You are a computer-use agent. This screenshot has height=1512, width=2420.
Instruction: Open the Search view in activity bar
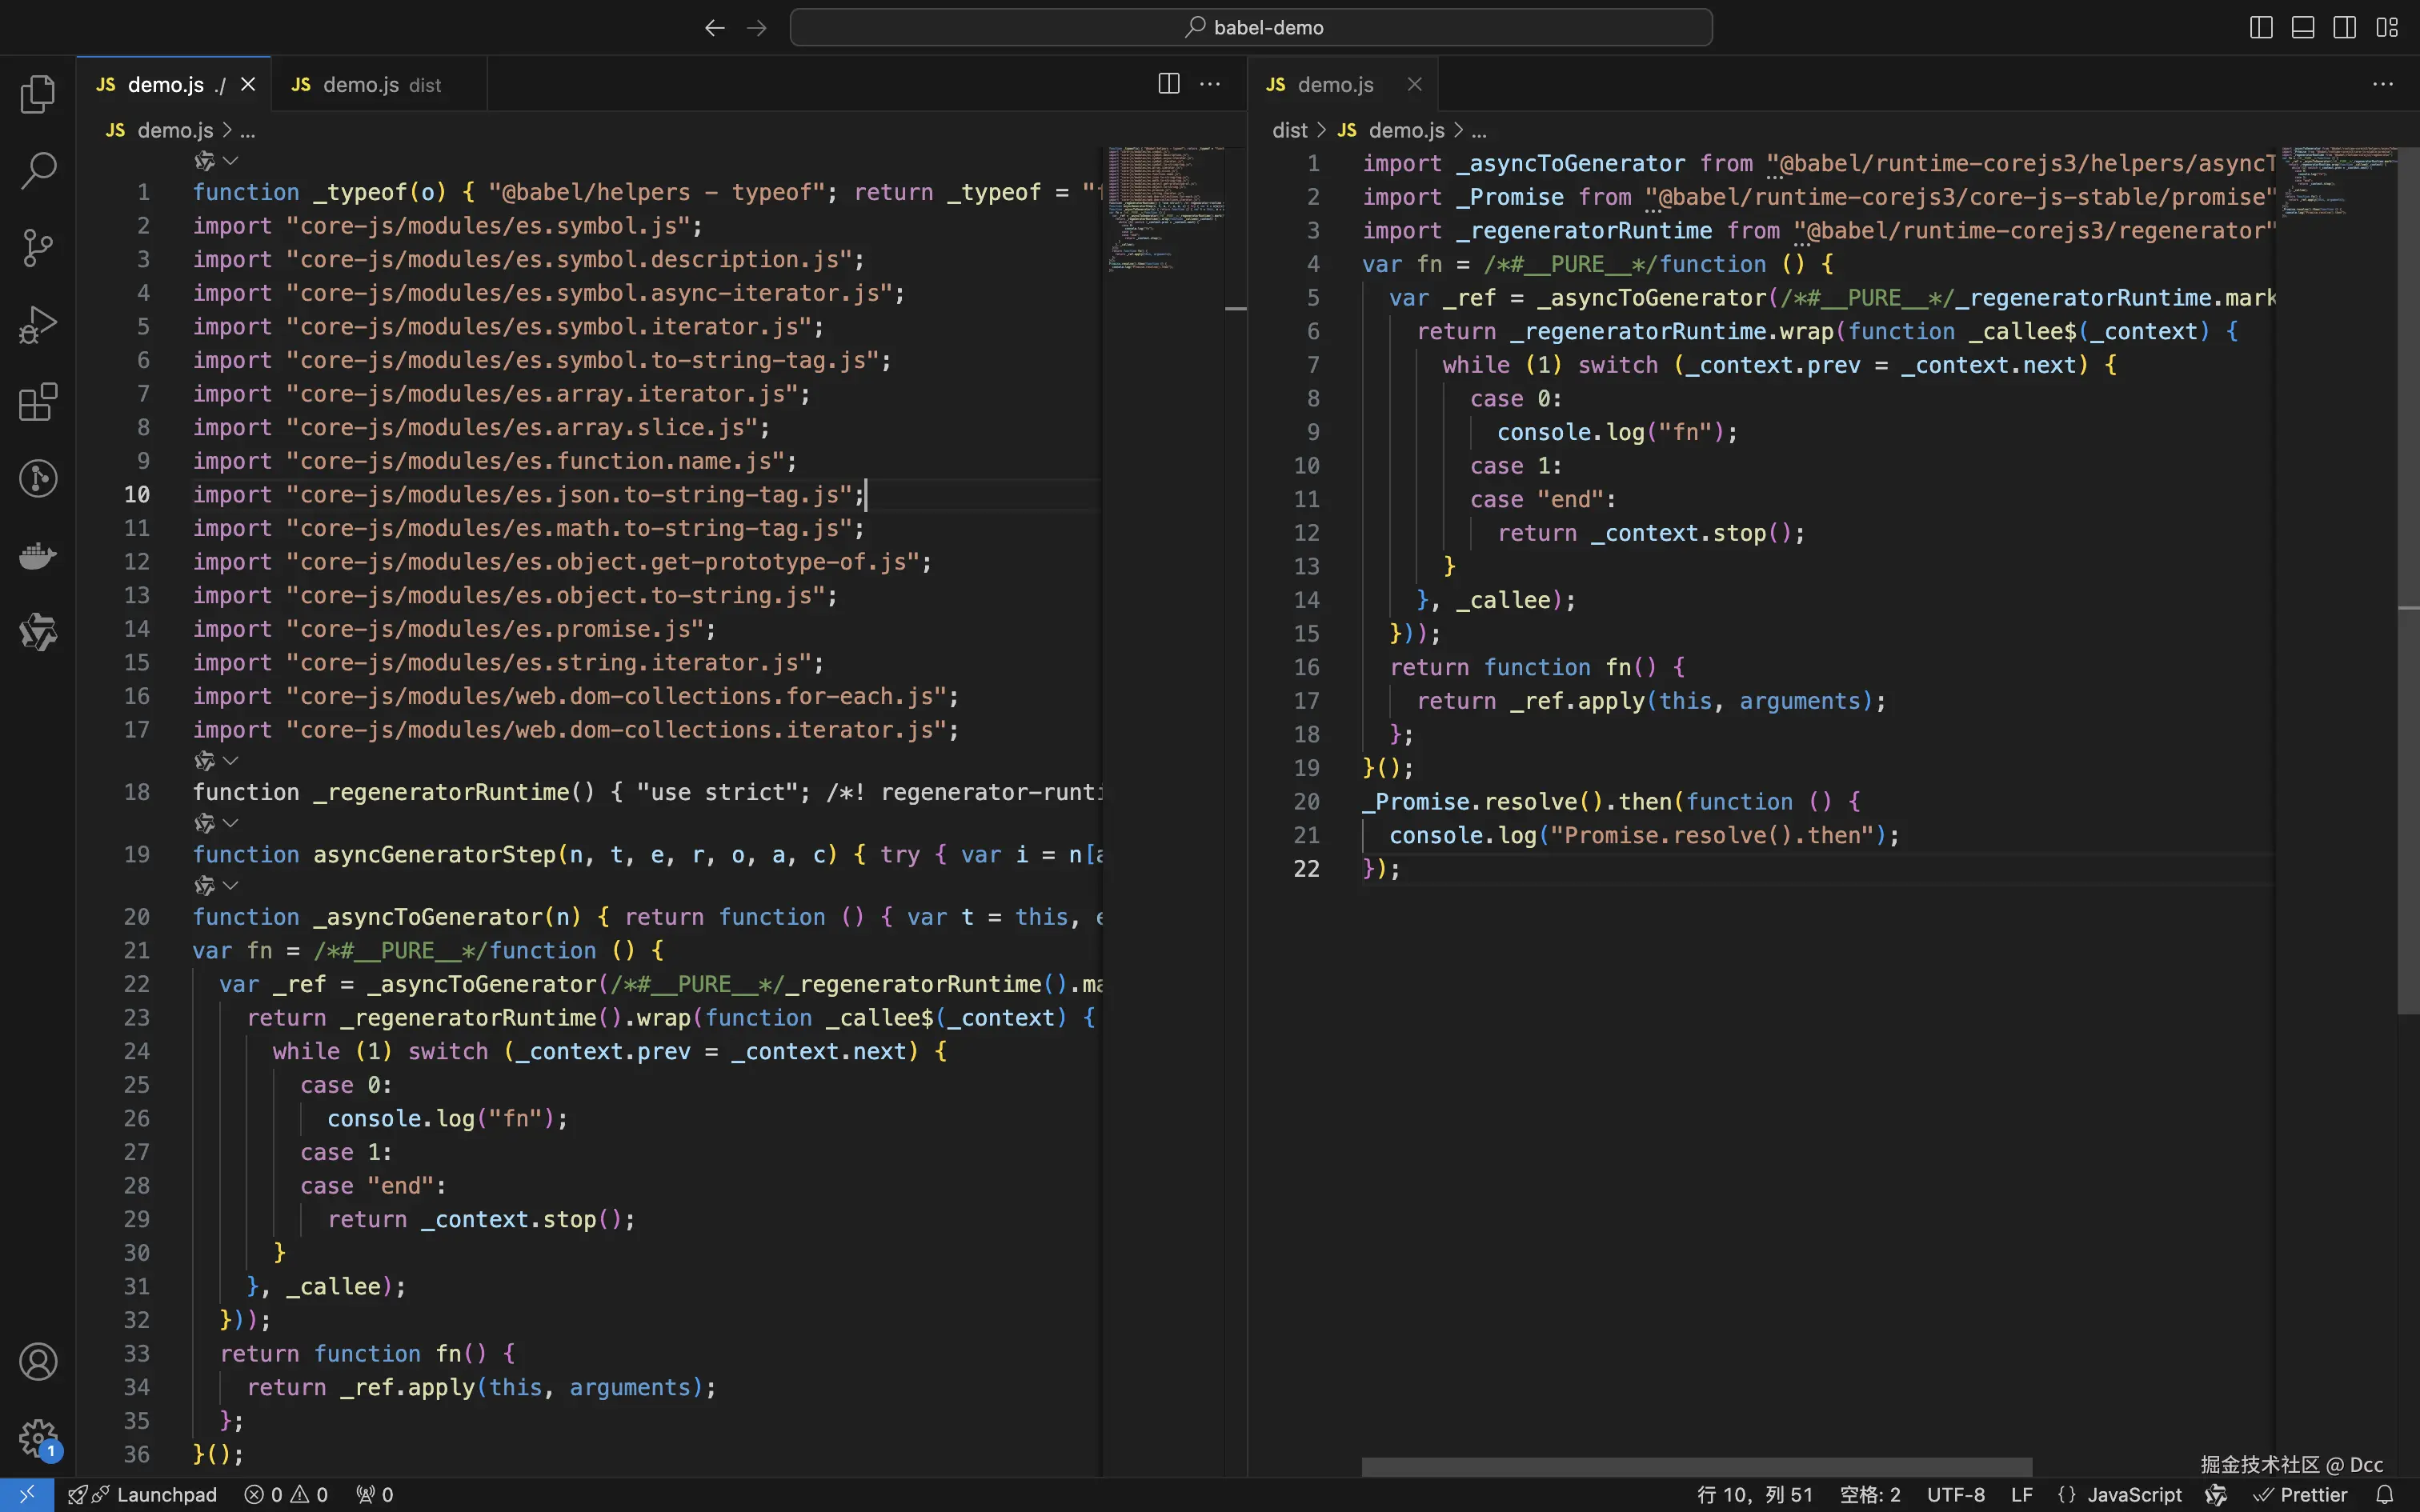(x=38, y=171)
